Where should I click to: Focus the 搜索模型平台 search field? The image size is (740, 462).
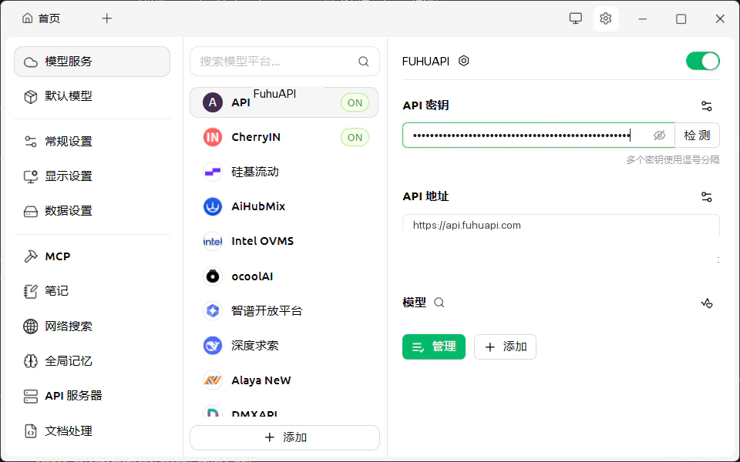[x=284, y=62]
